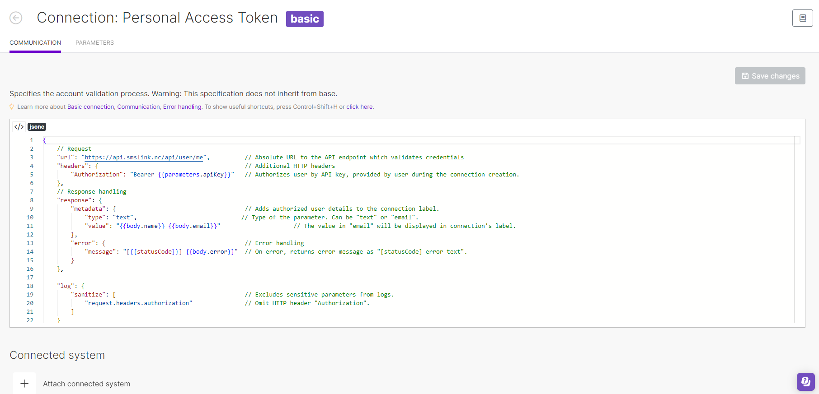Open the purple help widget icon

tap(805, 382)
